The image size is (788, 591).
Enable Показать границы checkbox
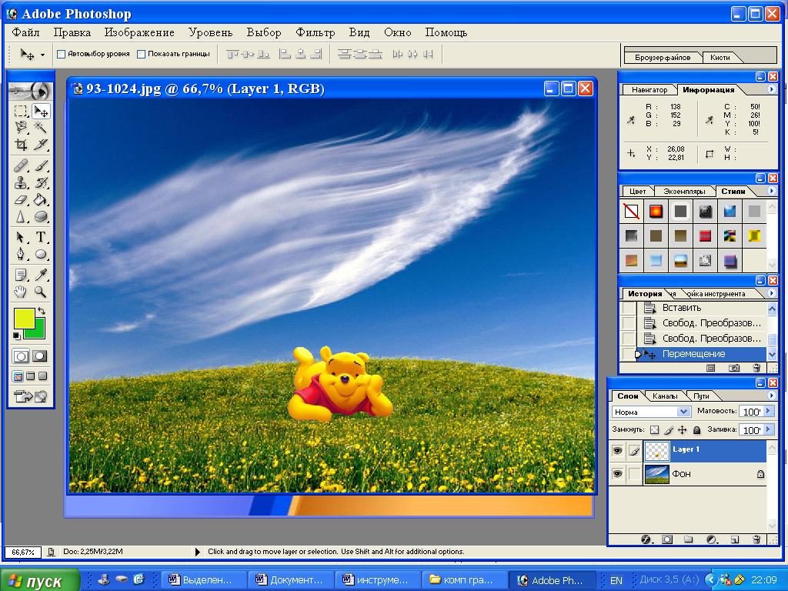pyautogui.click(x=142, y=55)
